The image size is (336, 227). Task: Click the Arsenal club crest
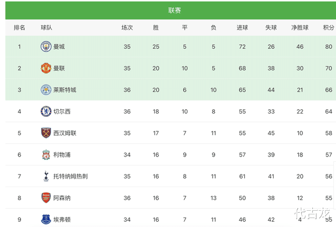(46, 198)
